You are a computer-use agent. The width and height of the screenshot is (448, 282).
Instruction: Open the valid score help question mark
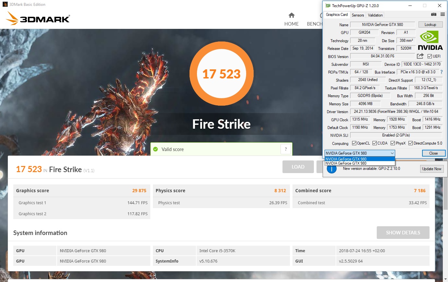pyautogui.click(x=285, y=149)
